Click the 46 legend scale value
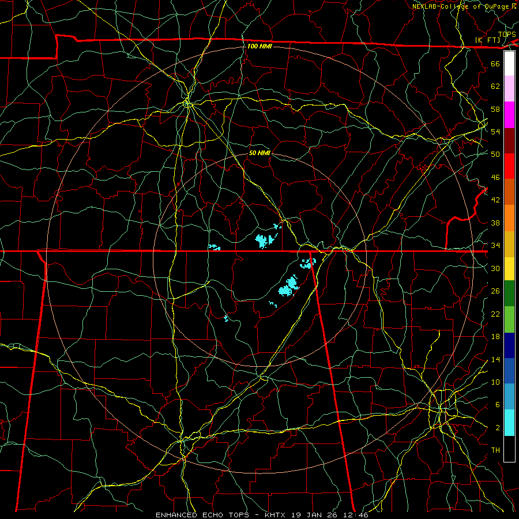The image size is (519, 519). 495,178
